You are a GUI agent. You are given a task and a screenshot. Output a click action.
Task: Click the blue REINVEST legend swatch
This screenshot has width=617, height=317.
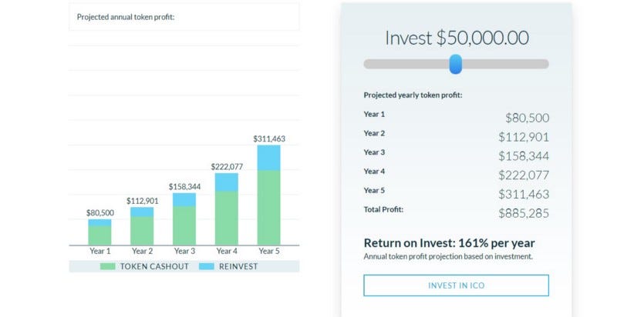tap(207, 266)
